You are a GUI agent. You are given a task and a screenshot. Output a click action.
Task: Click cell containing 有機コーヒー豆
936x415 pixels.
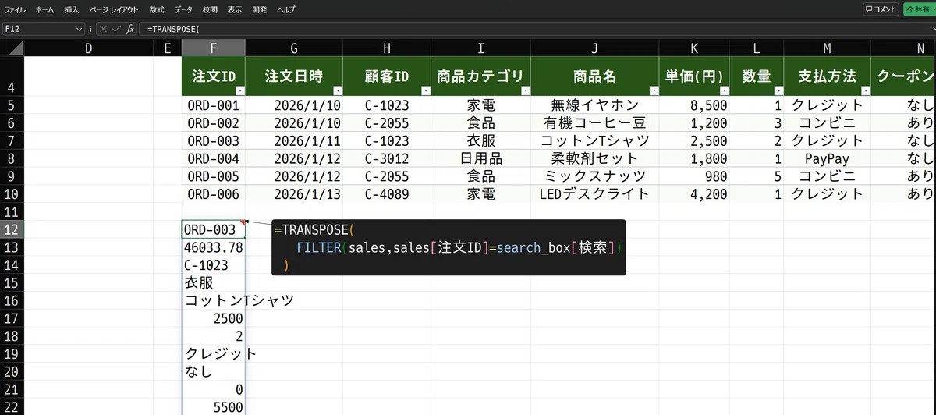tap(595, 122)
